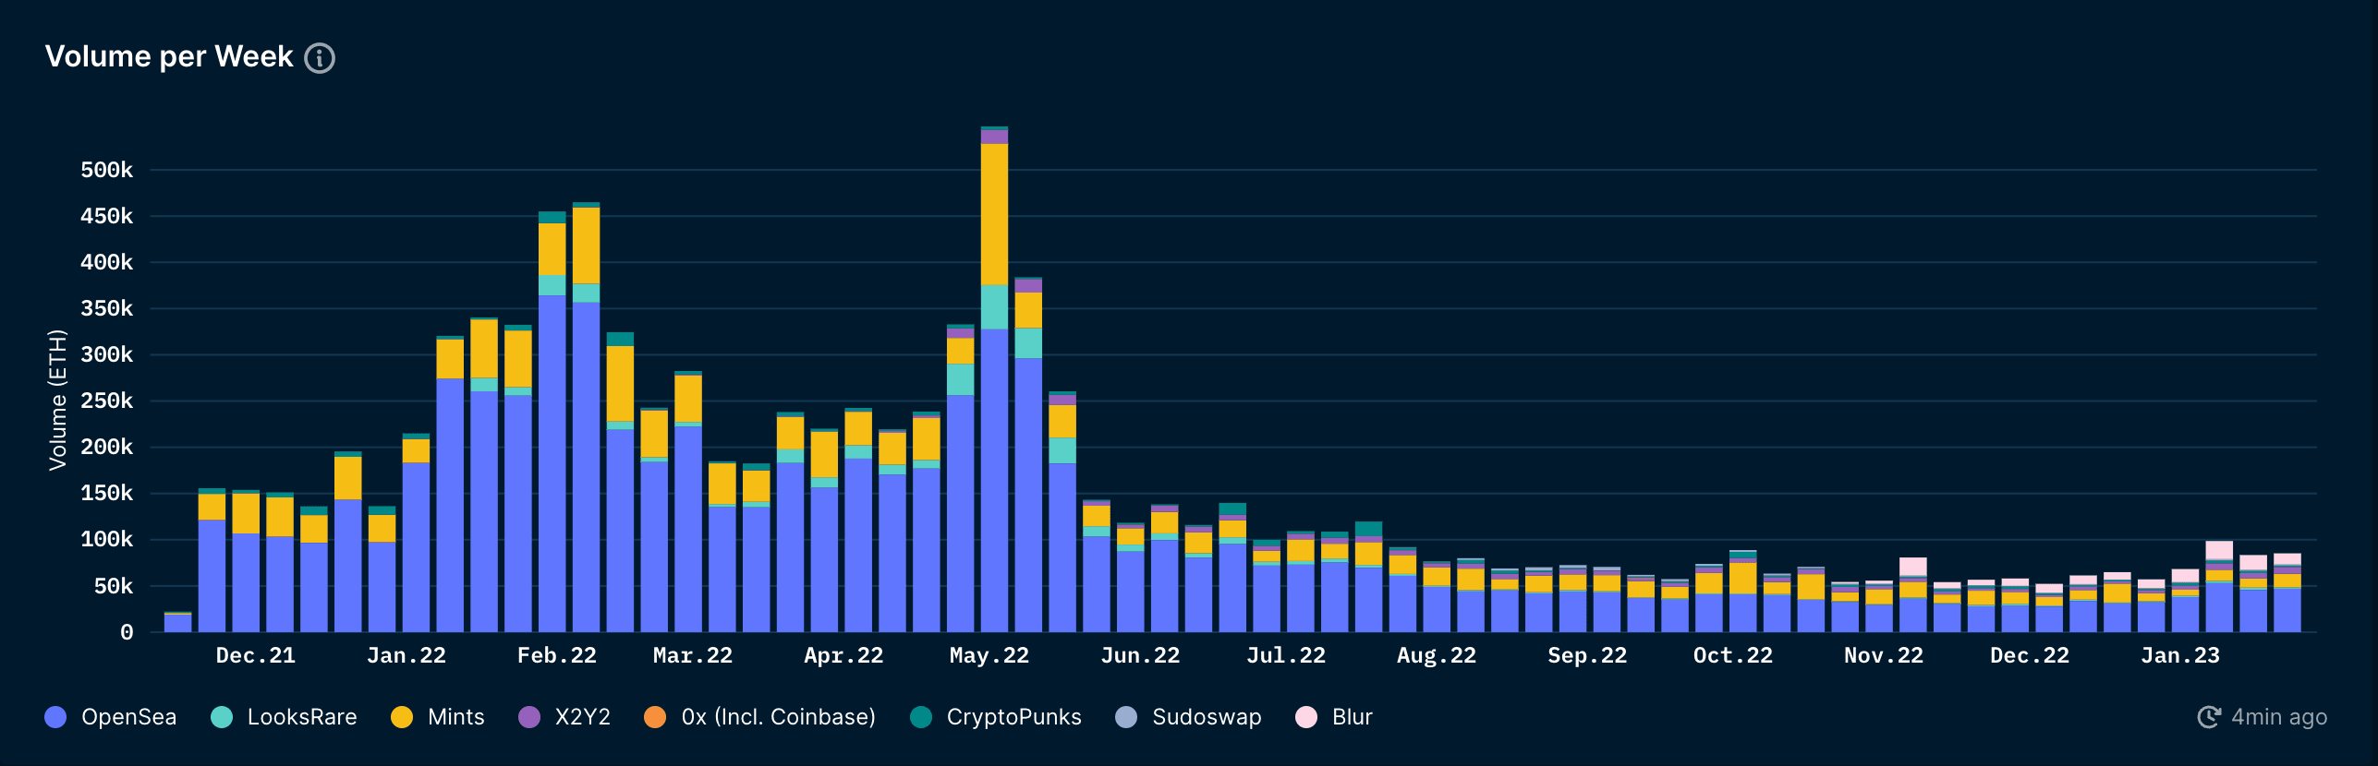Select the Sudoswap legend label
Viewport: 2378px width, 766px height.
pyautogui.click(x=1206, y=717)
